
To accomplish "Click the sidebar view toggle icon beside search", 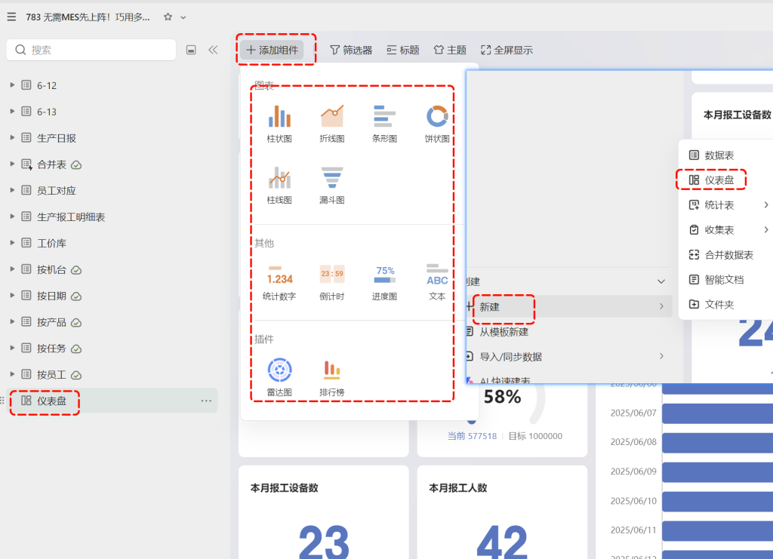I will (x=191, y=50).
